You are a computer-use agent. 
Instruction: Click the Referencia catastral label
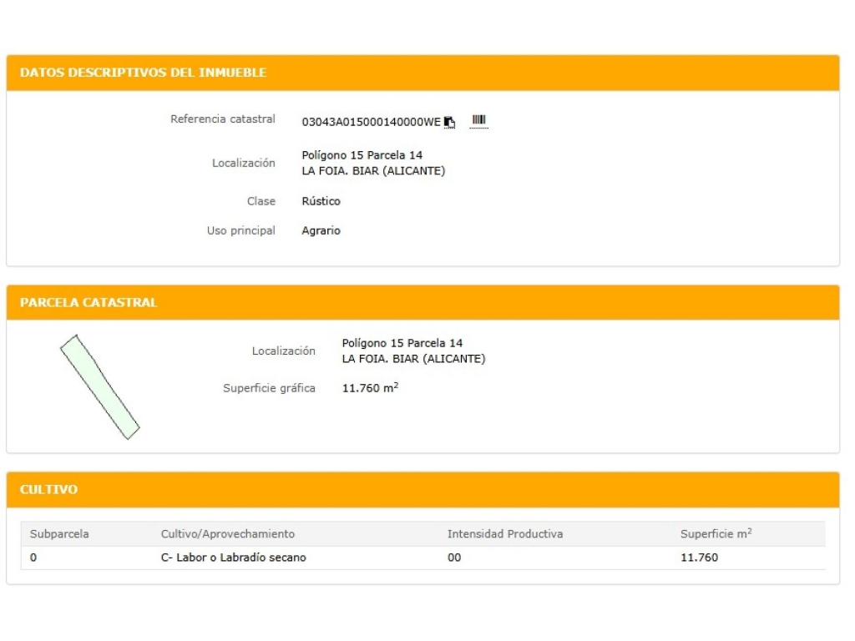[222, 119]
